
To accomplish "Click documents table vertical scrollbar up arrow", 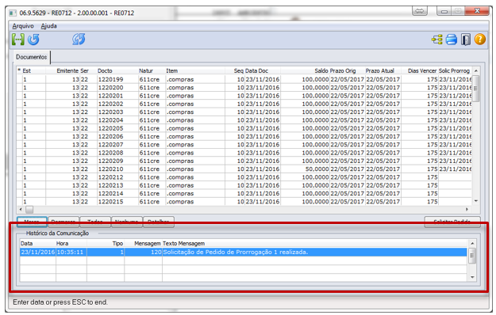I will pos(475,71).
